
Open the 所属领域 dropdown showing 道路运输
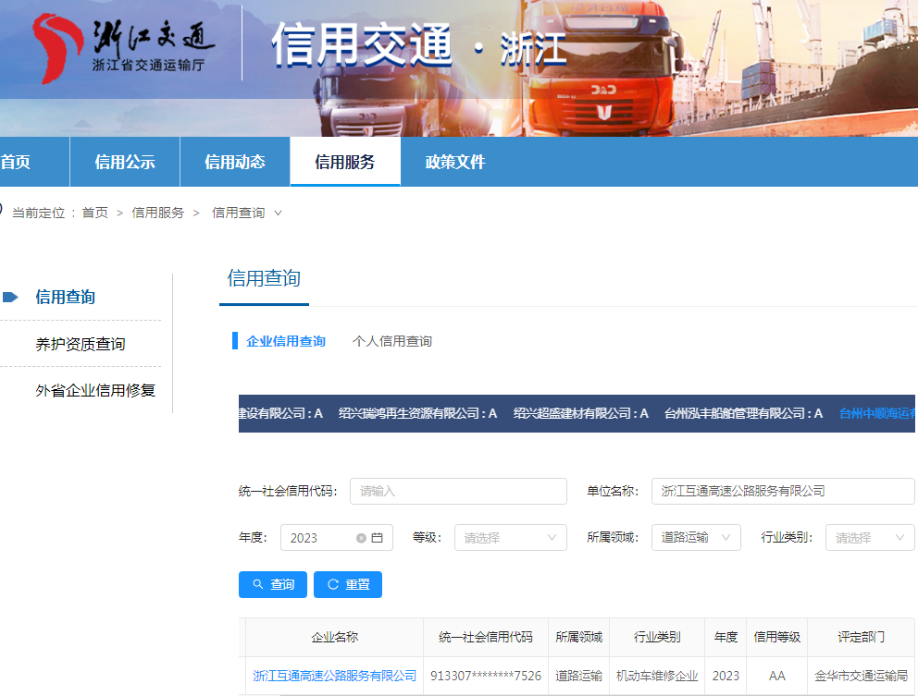(695, 537)
